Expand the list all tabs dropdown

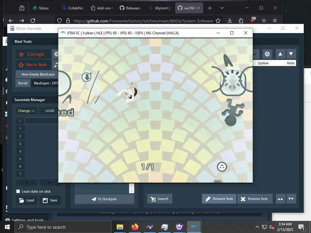[222, 8]
